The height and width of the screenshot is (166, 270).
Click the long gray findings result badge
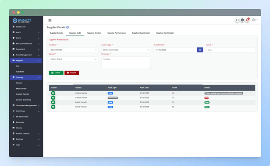point(224,93)
